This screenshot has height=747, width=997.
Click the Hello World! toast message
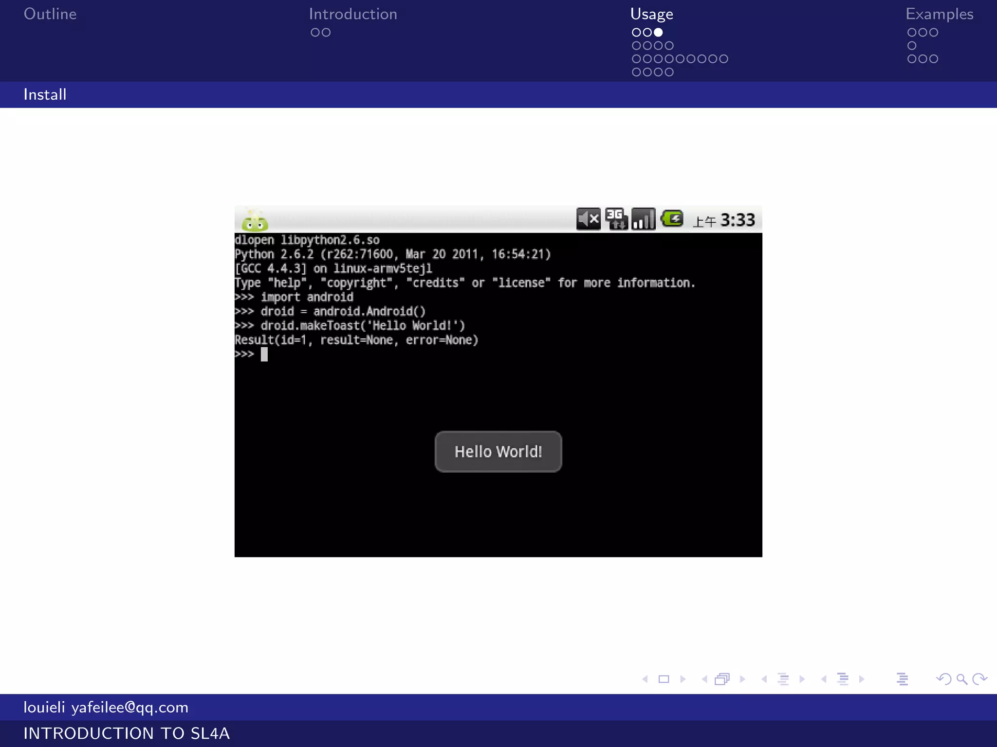(498, 452)
